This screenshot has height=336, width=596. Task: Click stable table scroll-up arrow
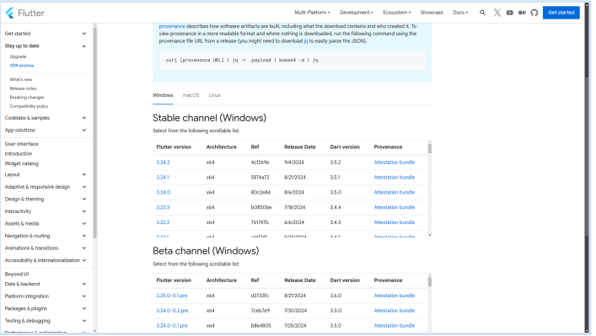pos(430,142)
